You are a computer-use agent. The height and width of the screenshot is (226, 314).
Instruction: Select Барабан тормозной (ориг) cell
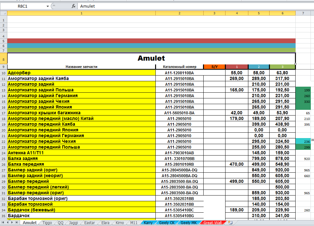(x=81, y=198)
